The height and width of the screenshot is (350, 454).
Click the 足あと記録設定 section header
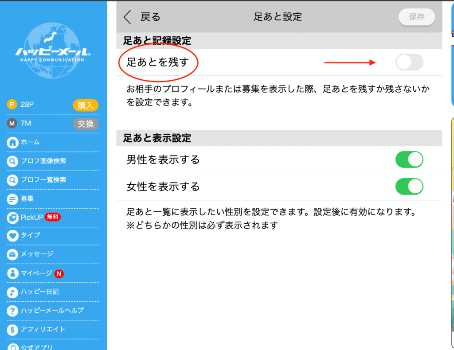[x=157, y=41]
